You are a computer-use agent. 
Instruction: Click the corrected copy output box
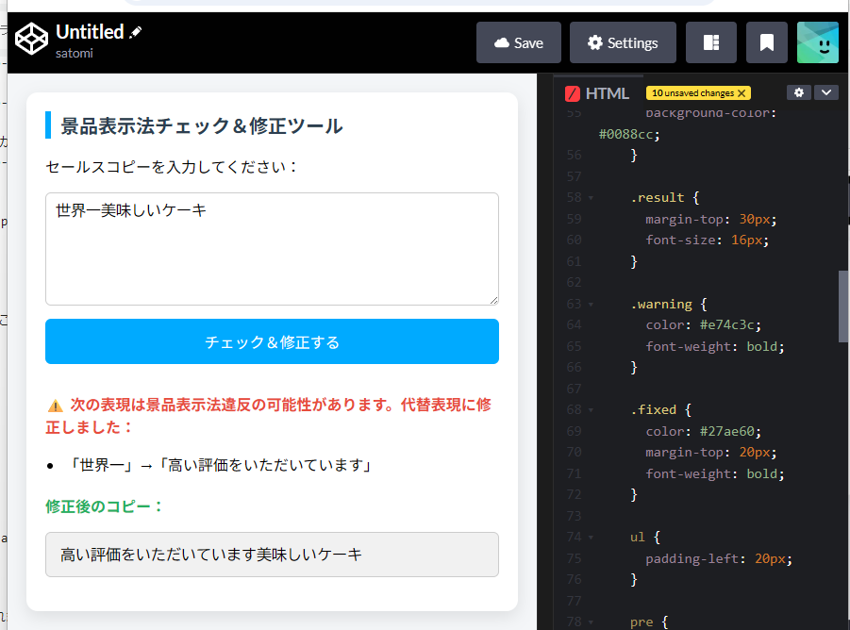(x=272, y=555)
